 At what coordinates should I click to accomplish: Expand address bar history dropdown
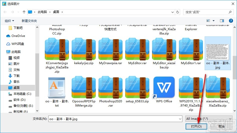172,12
